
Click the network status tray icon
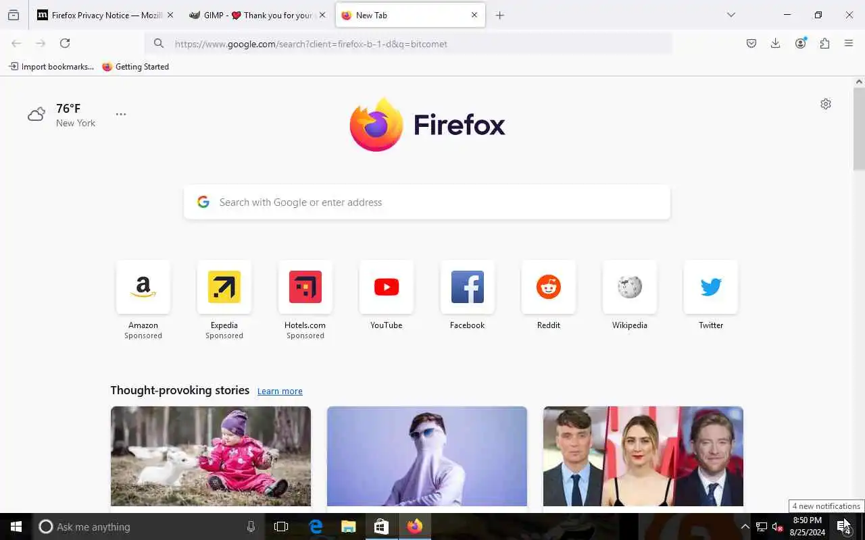coord(762,527)
